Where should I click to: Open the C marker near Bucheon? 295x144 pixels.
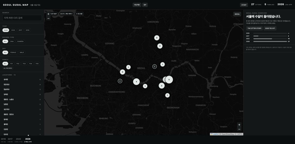pos(120,81)
